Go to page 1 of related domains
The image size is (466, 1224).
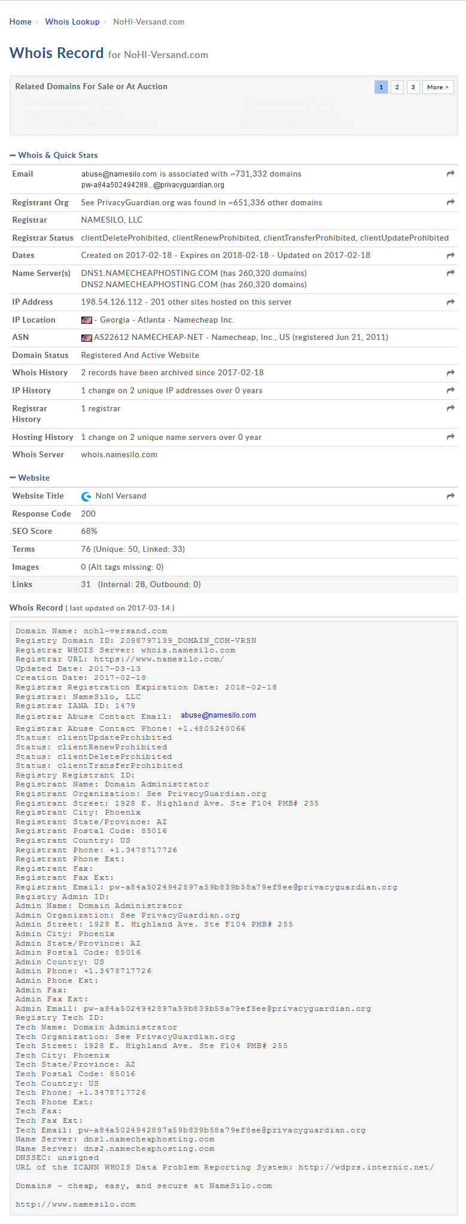pos(381,87)
